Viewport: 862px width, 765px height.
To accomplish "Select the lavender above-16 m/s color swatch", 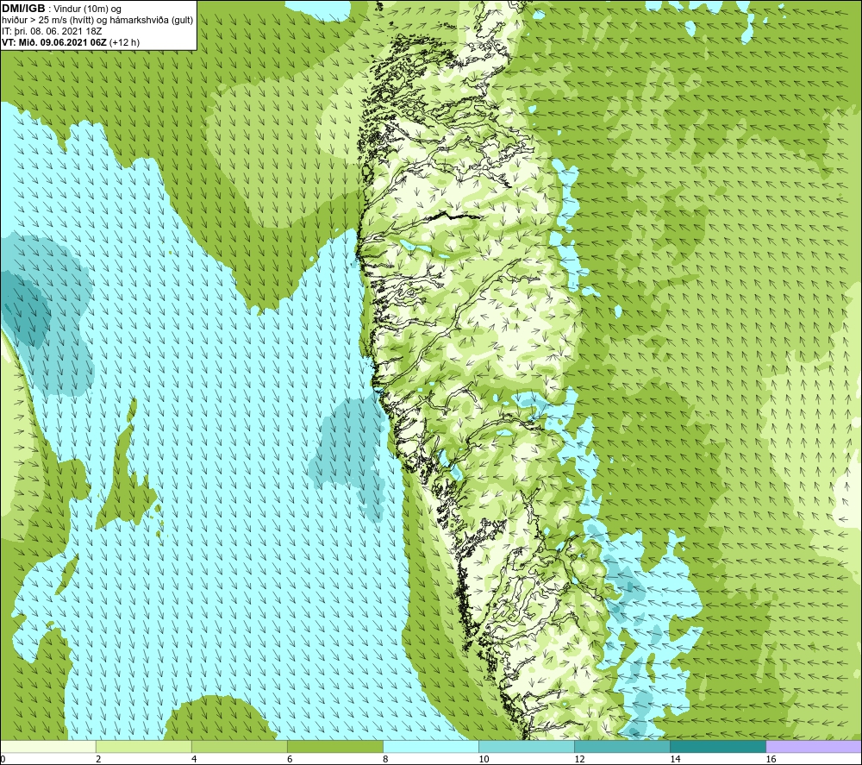I will click(x=814, y=747).
